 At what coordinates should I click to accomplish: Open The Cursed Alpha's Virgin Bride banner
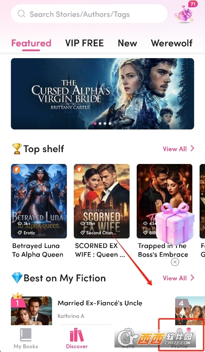pos(102,94)
